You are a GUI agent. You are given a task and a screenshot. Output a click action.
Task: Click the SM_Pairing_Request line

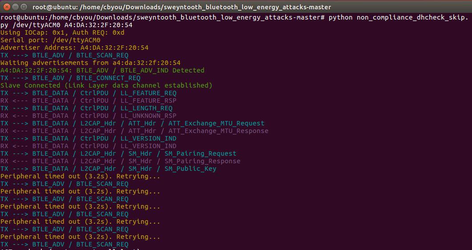118,153
